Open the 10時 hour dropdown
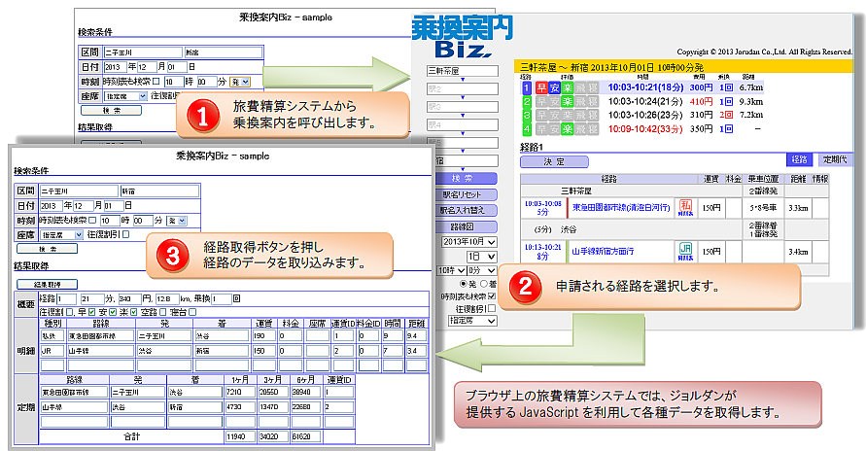This screenshot has width=866, height=451. tap(451, 271)
